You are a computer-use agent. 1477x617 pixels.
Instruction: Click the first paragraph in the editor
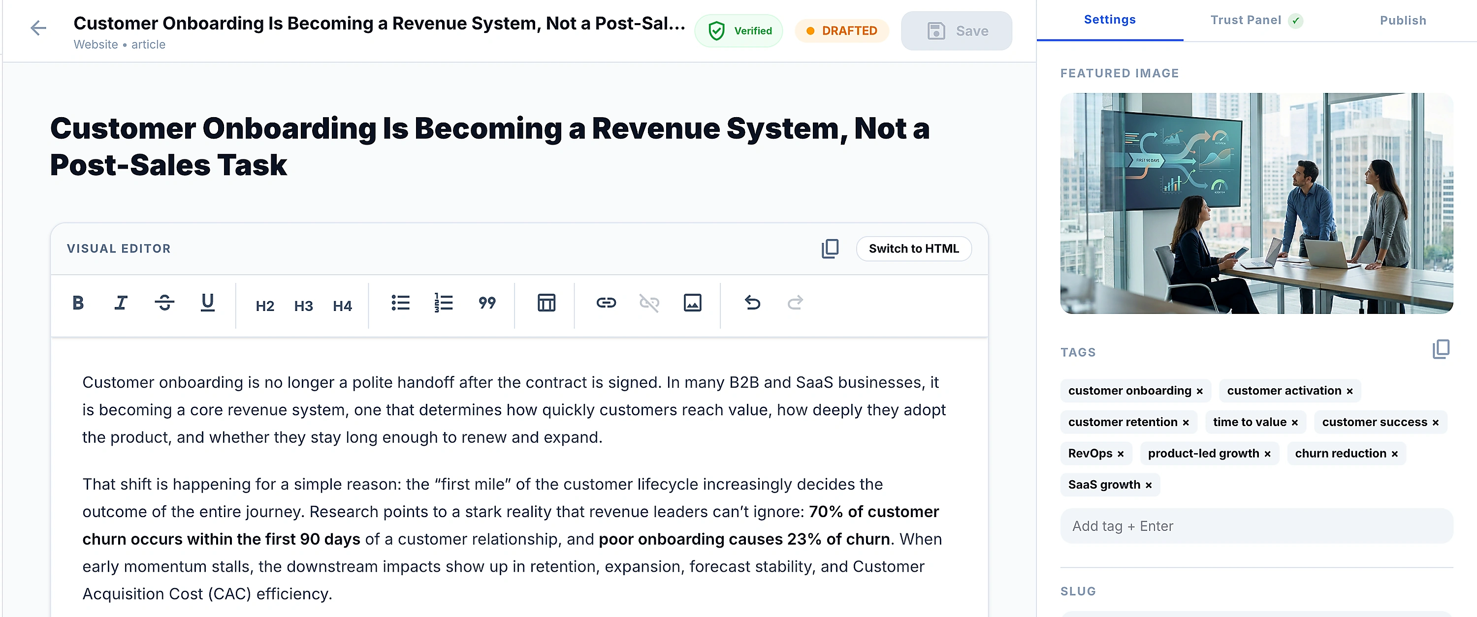514,410
